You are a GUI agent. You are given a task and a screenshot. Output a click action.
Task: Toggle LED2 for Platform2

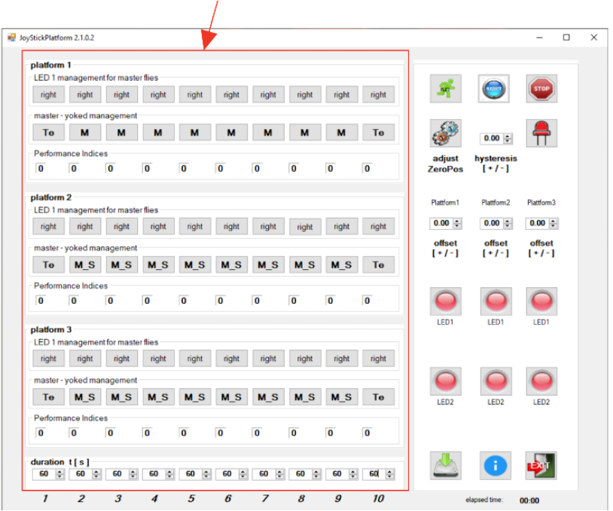click(495, 381)
